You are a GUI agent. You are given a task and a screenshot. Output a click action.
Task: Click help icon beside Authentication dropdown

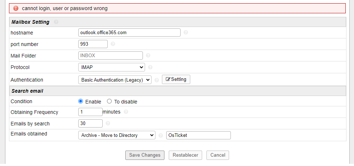pos(157,80)
